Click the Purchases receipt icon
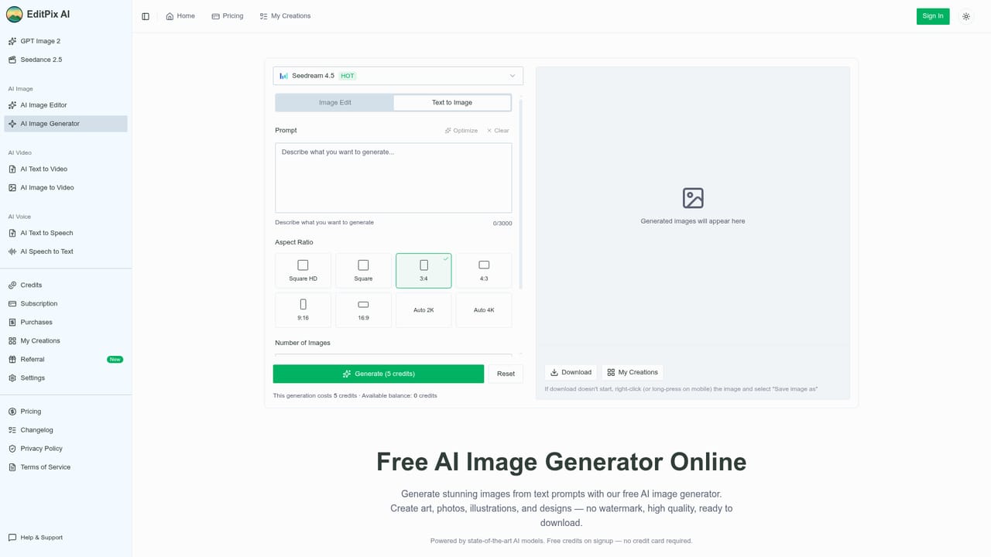Image resolution: width=991 pixels, height=557 pixels. tap(12, 323)
